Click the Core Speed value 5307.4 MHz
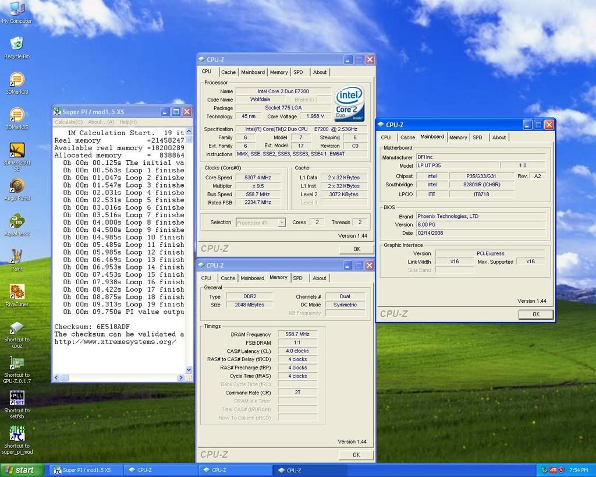Image resolution: width=596 pixels, height=477 pixels. point(258,178)
